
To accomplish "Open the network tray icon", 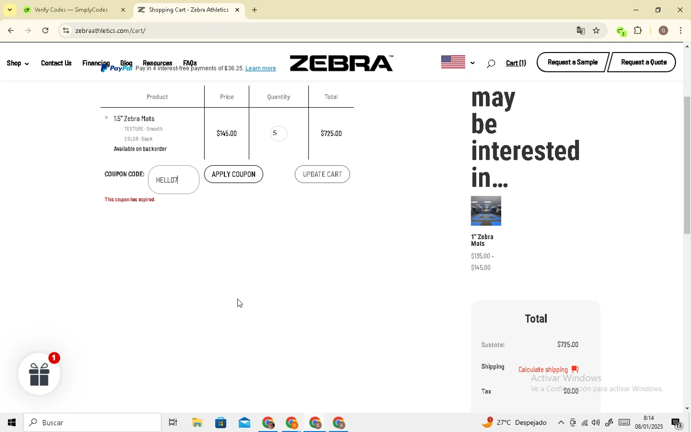I will point(585,423).
